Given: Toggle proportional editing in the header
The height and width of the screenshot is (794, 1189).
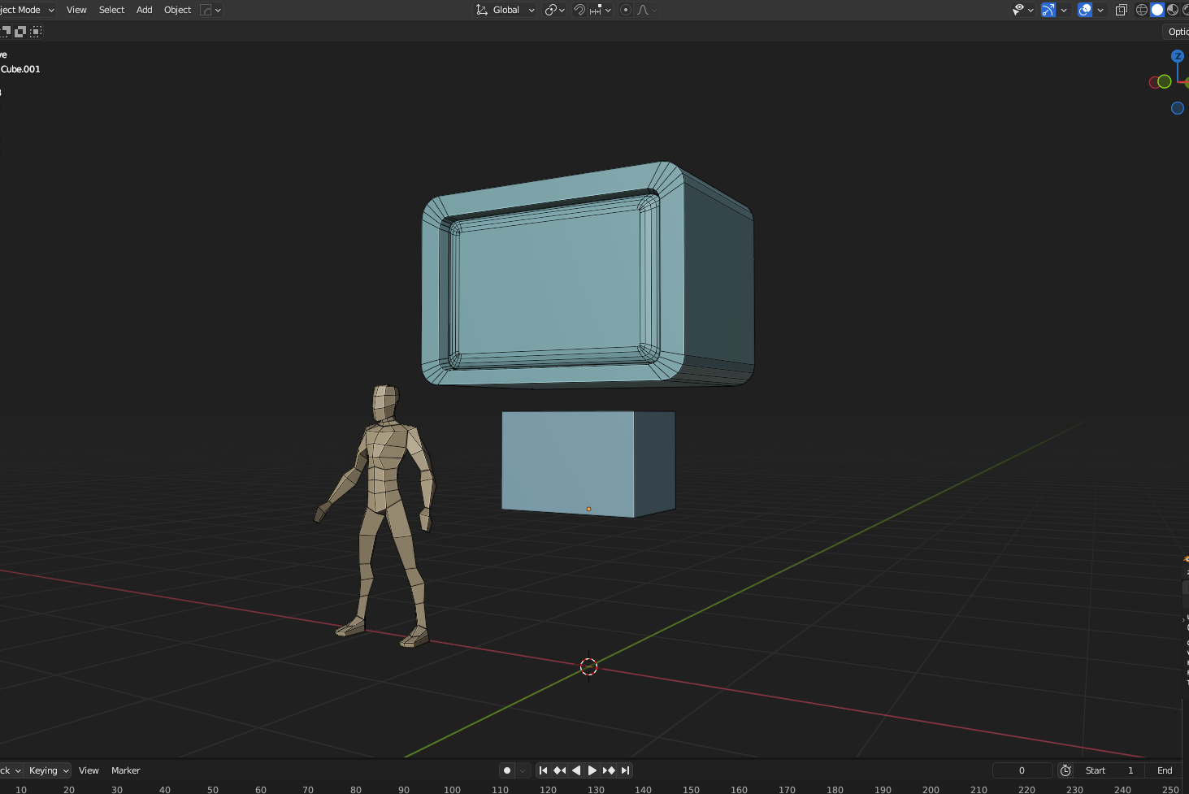Looking at the screenshot, I should click(625, 10).
